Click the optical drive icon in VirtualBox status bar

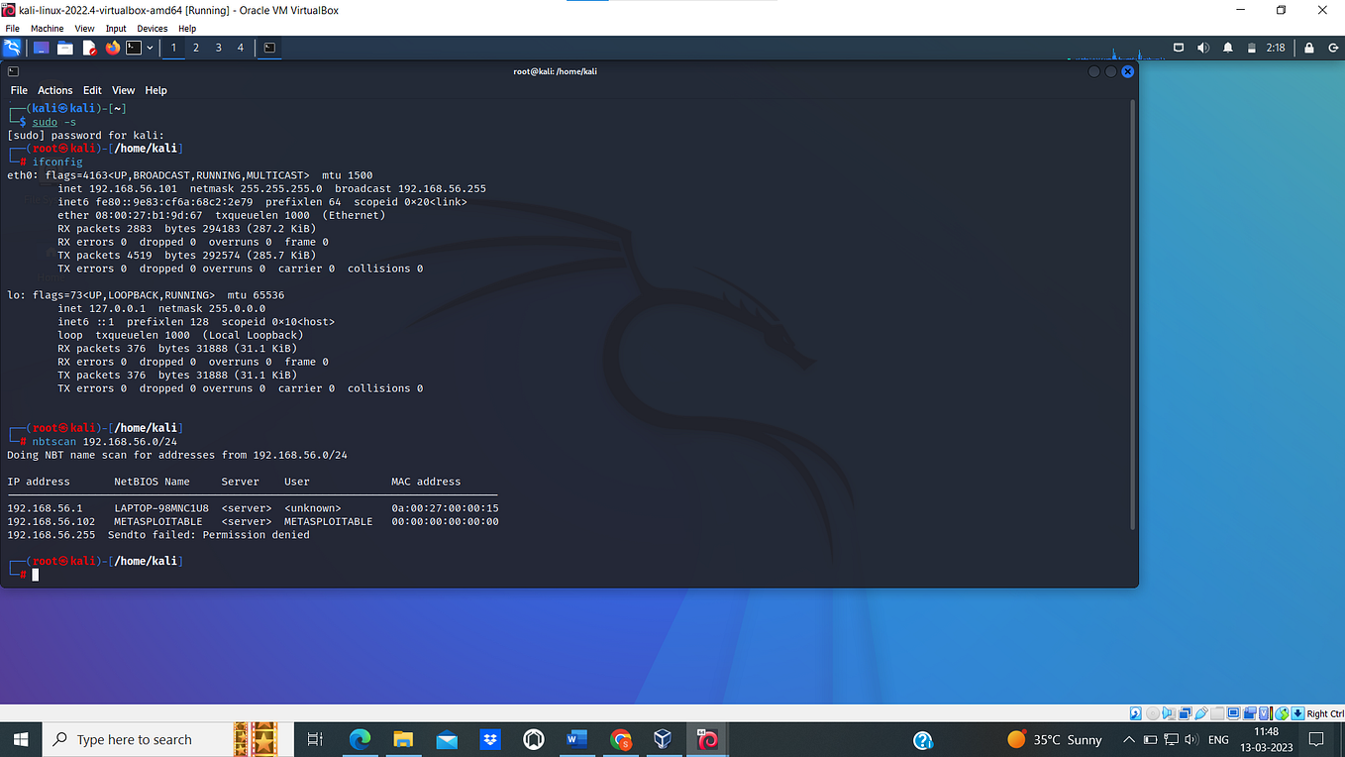click(1153, 712)
